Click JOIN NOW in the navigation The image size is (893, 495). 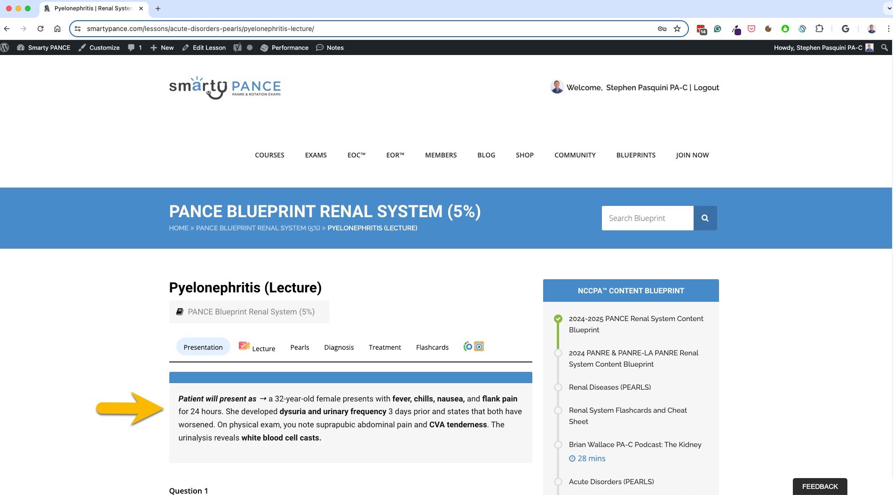click(692, 155)
